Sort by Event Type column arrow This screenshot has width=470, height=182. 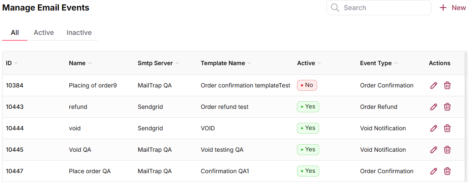[396, 63]
